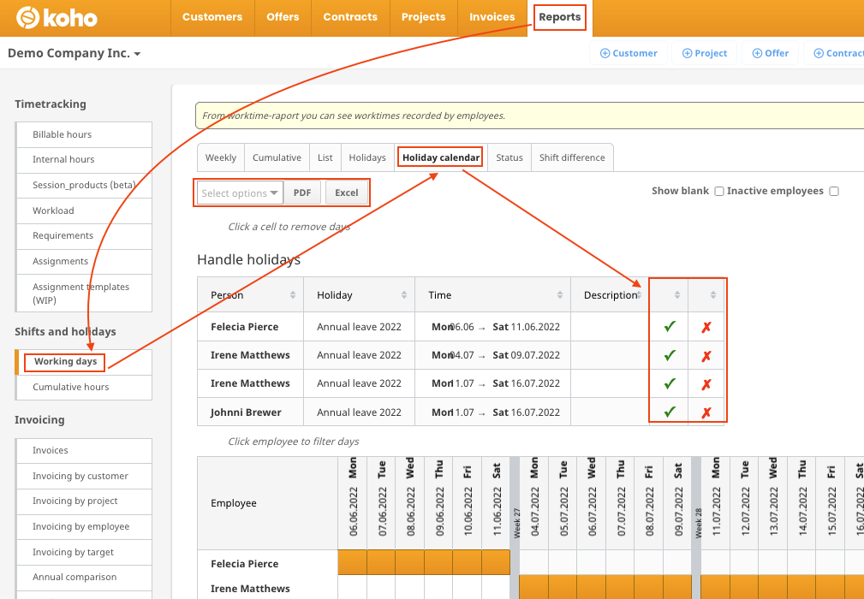Open Assignment templates (WIP)
The image size is (864, 599).
click(84, 293)
